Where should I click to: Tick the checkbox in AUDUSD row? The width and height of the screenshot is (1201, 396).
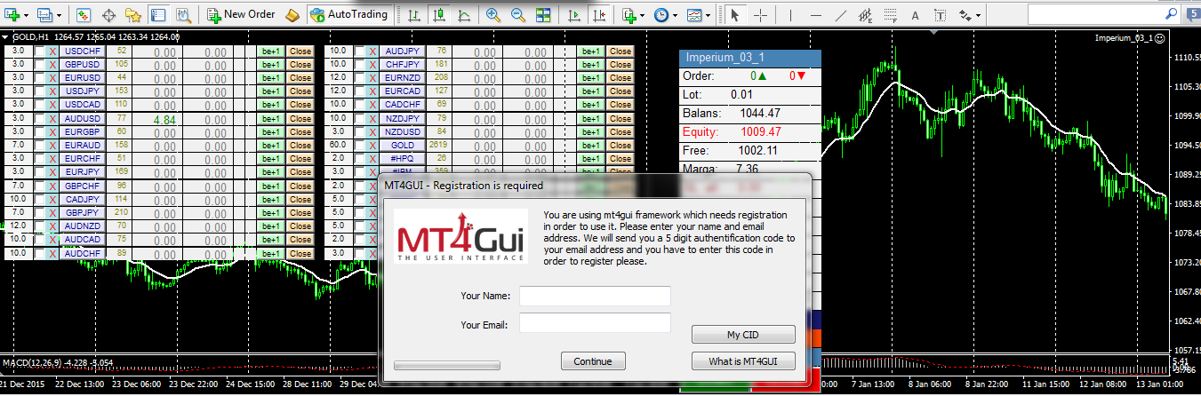[39, 118]
